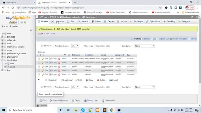Viewport: 201px width, 113px height.
Task: Expand the users table tree node
Action: click(x=5, y=67)
